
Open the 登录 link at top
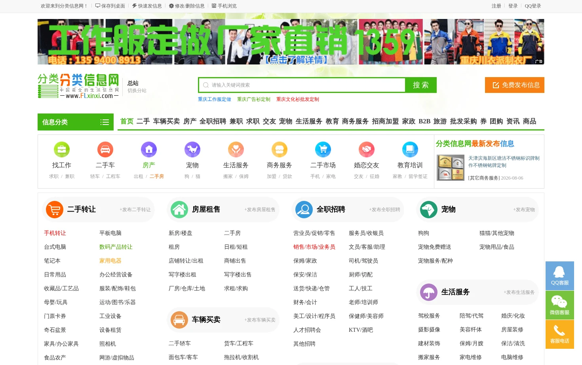[x=513, y=6]
